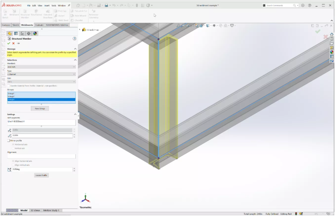Collapse the Message section
The width and height of the screenshot is (336, 217).
pyautogui.click(x=75, y=49)
